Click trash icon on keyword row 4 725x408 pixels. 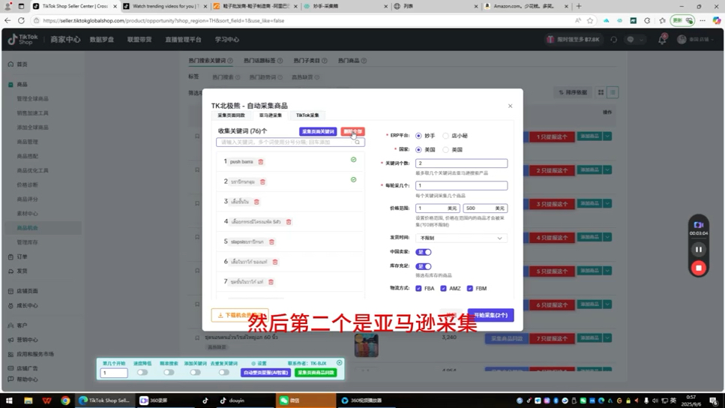click(289, 222)
